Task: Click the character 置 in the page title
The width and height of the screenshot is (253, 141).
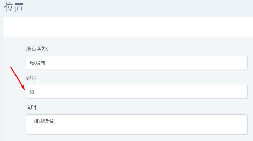Action: pos(19,7)
